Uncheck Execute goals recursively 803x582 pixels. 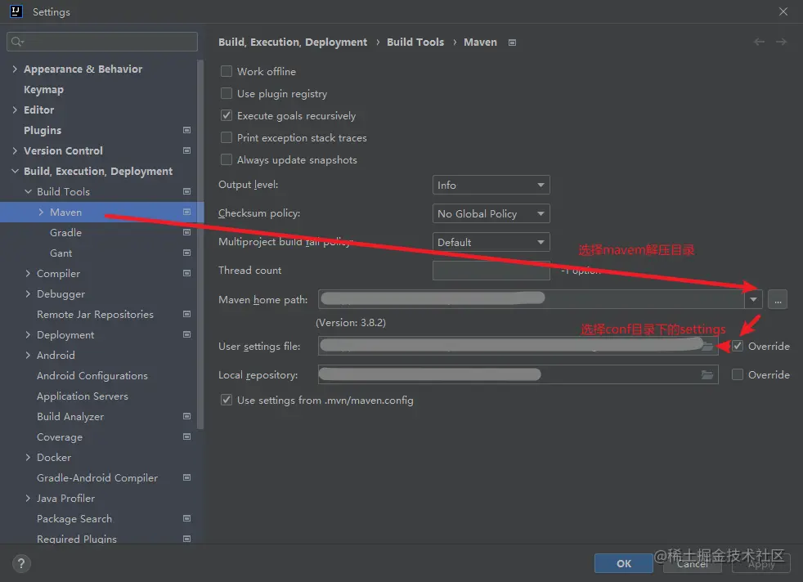click(x=227, y=115)
